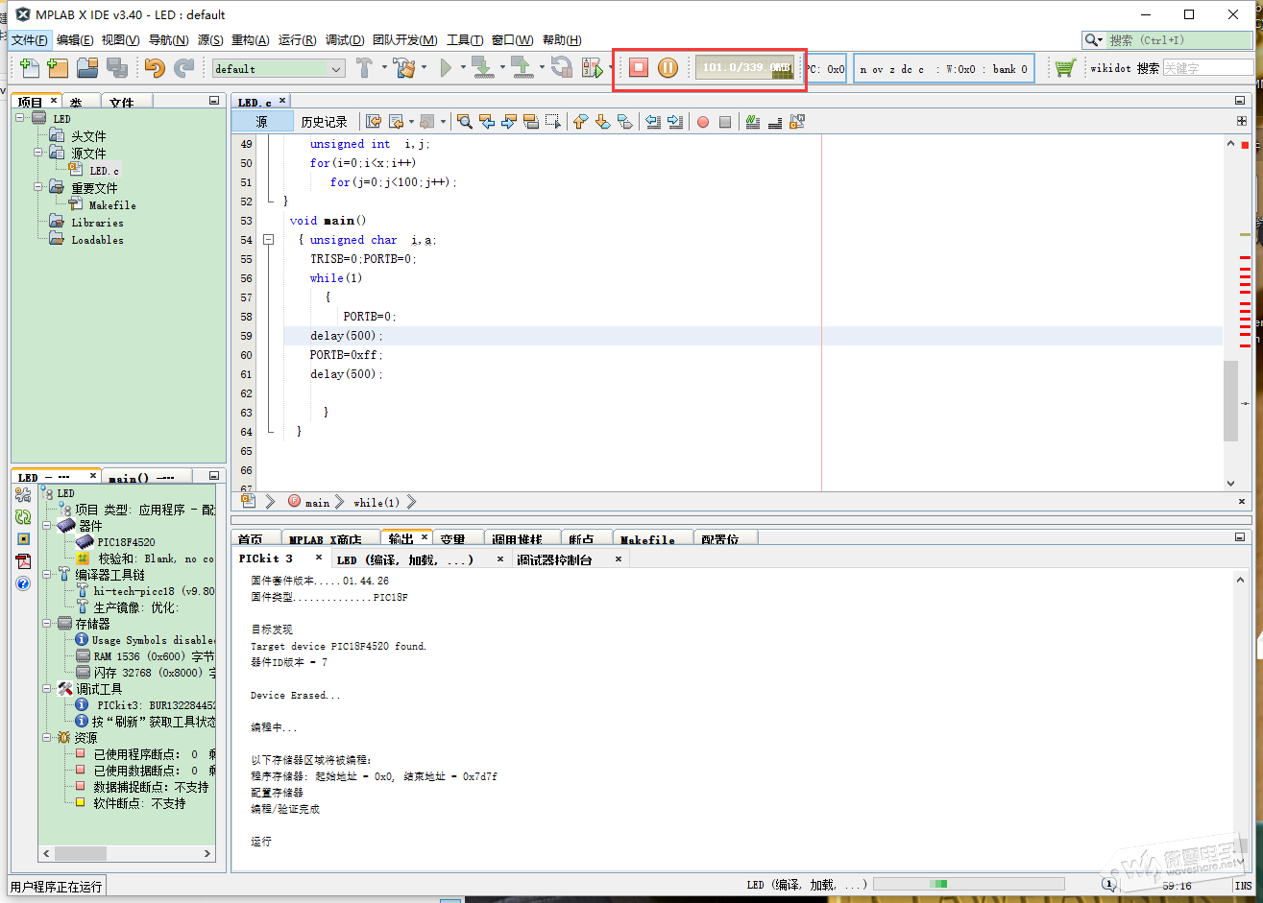Collapse the 存储器 dashboard node
The height and width of the screenshot is (903, 1263).
[x=47, y=623]
